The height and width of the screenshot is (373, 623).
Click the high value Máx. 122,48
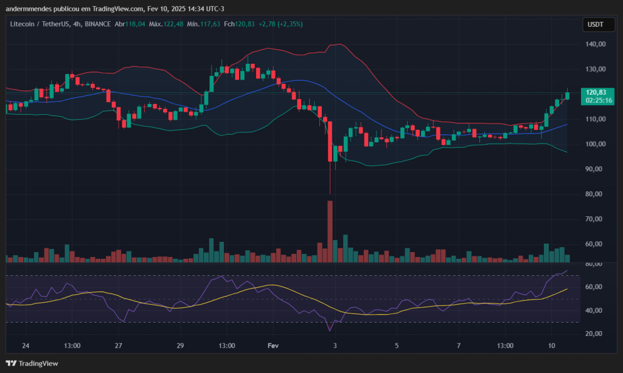[166, 24]
